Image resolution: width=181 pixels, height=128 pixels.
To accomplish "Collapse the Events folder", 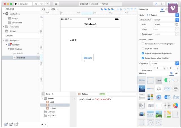I will [x=42, y=98].
